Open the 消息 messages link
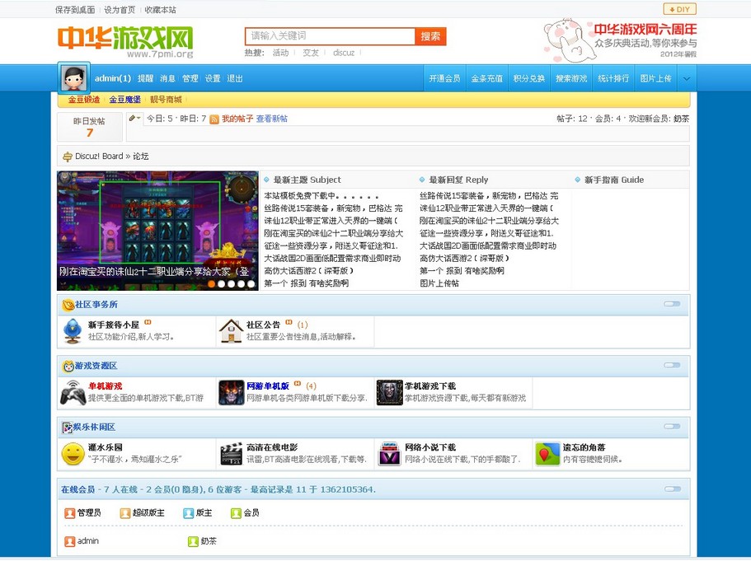Screen dimensions: 751x561 [x=167, y=78]
